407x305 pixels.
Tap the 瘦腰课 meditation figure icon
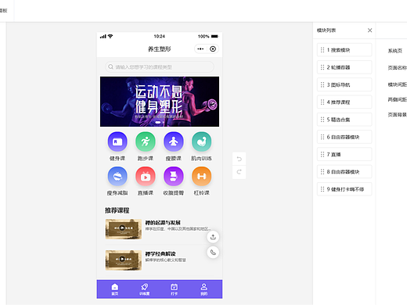tap(174, 142)
